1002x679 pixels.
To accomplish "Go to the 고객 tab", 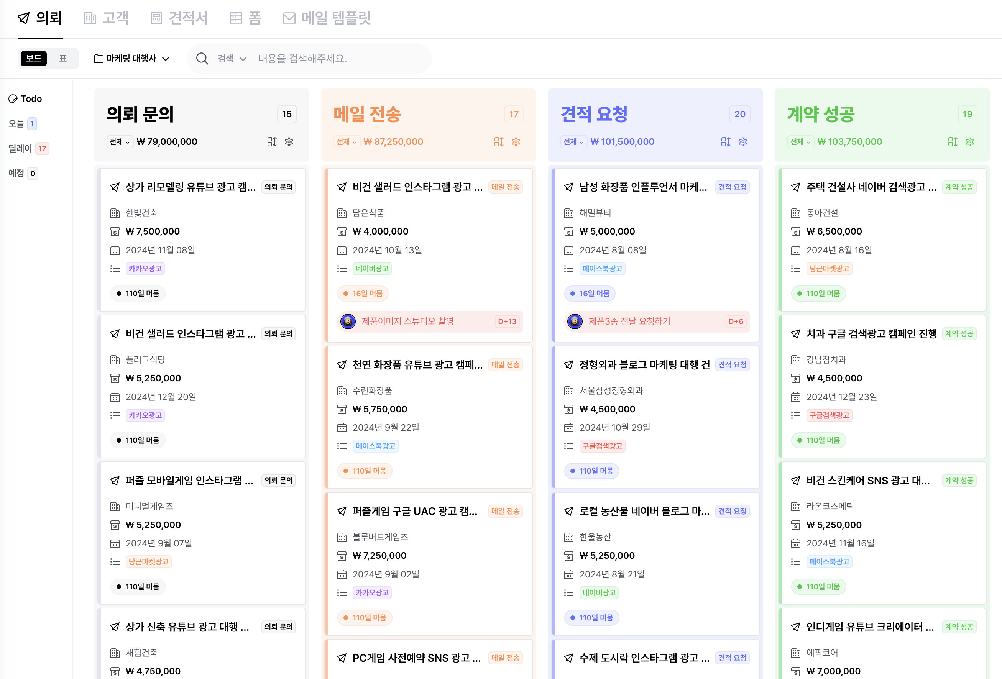I will point(106,18).
